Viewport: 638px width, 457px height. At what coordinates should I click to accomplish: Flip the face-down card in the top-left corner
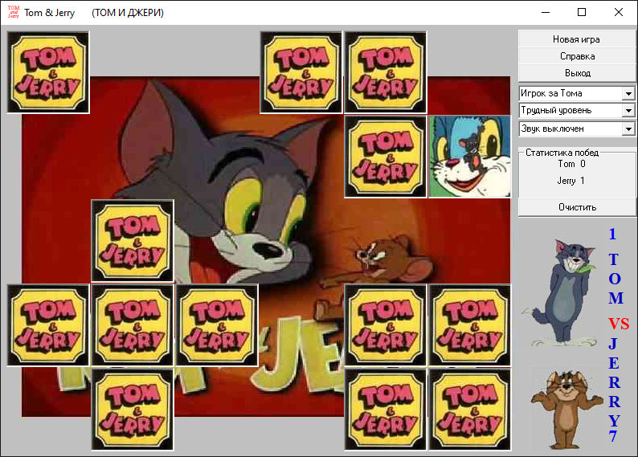click(x=48, y=72)
